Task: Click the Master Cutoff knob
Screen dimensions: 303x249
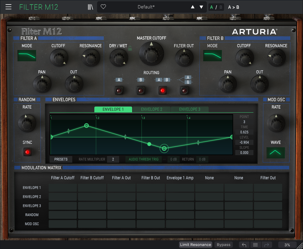Action: (151, 53)
